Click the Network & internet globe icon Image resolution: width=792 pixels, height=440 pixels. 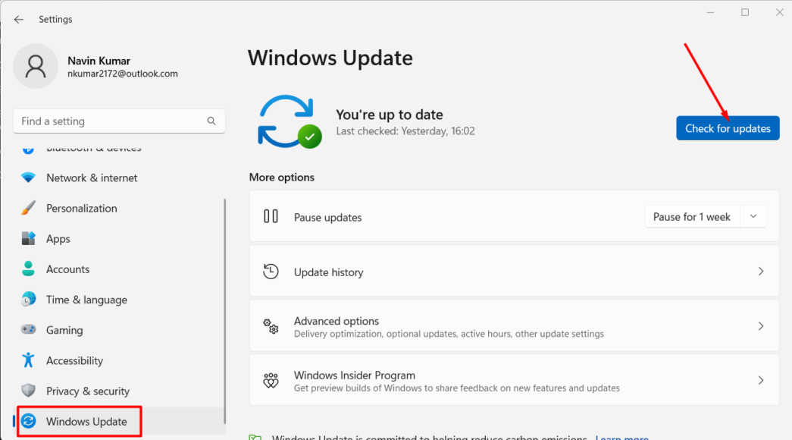point(28,178)
